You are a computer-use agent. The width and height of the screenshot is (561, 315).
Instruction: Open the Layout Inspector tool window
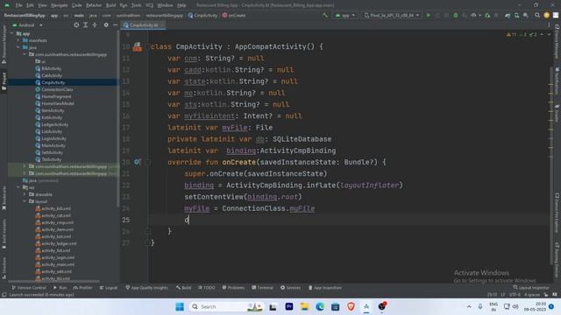(x=531, y=288)
